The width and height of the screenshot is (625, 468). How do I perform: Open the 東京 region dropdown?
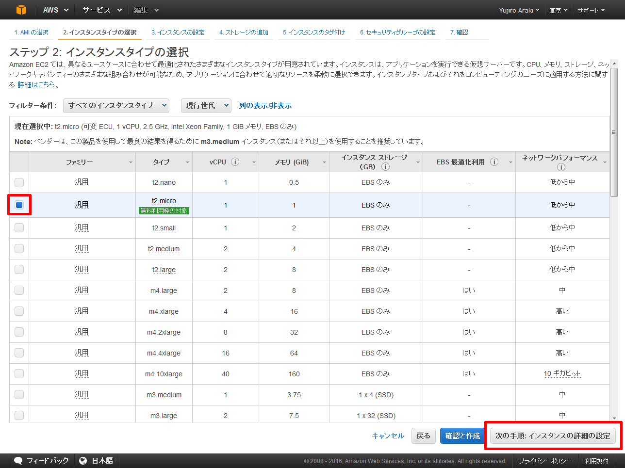(558, 10)
